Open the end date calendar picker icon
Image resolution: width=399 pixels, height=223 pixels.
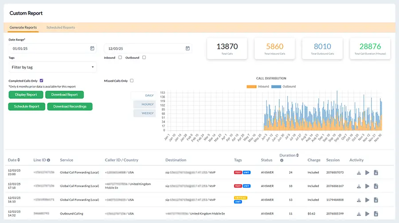[188, 48]
